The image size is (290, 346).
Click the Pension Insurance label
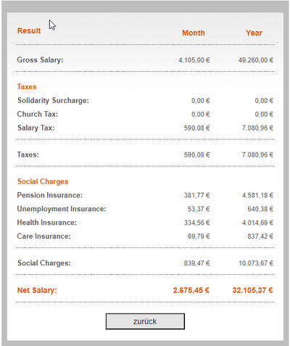(x=50, y=195)
